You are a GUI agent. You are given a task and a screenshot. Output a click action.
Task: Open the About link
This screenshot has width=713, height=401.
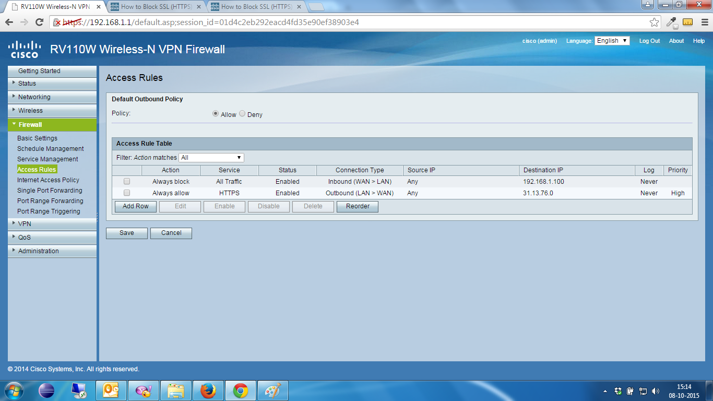[x=676, y=41]
